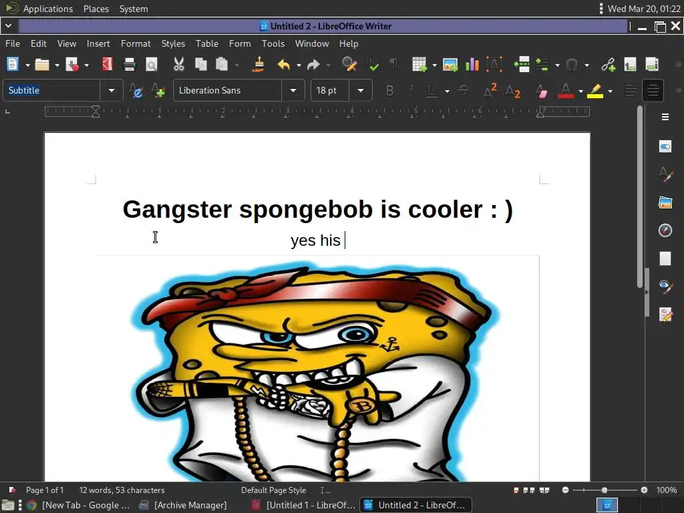Image resolution: width=684 pixels, height=513 pixels.
Task: Open sidebar Gallery deck
Action: click(x=665, y=203)
